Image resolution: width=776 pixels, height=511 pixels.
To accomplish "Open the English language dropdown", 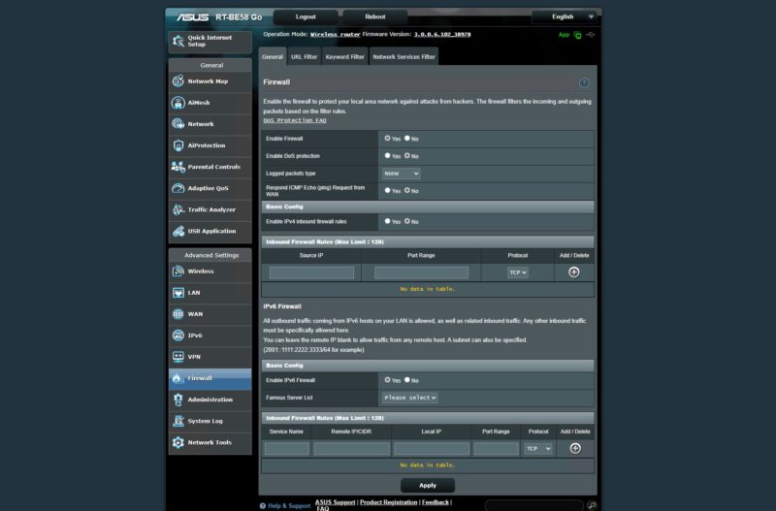I will tap(564, 16).
